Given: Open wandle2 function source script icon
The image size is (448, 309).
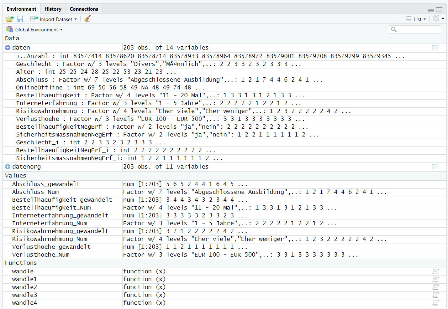Looking at the screenshot, I should [435, 287].
